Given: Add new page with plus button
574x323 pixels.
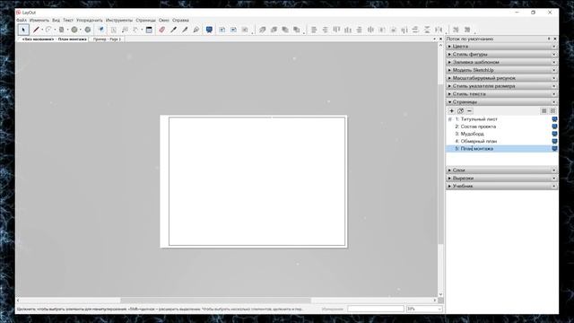Looking at the screenshot, I should [451, 110].
